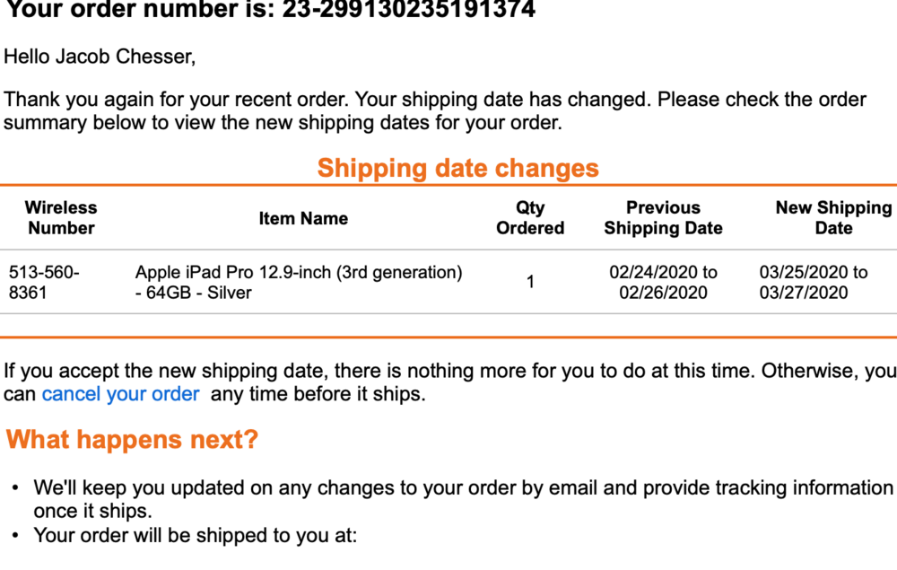Click the "New Shipping Date" column header

(x=833, y=218)
